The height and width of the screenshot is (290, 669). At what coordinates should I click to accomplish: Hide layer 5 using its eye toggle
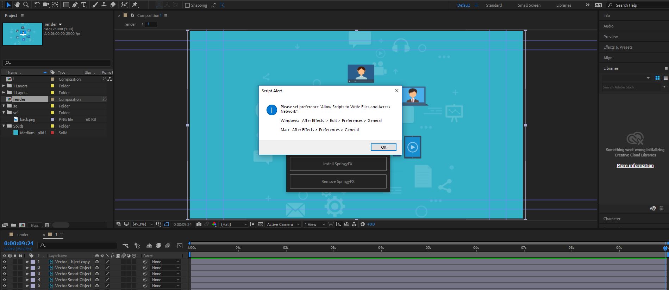(x=5, y=286)
